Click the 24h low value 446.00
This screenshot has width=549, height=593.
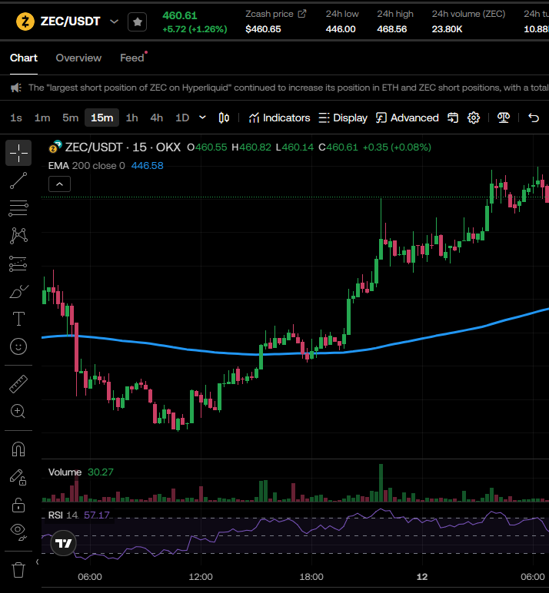coord(341,29)
